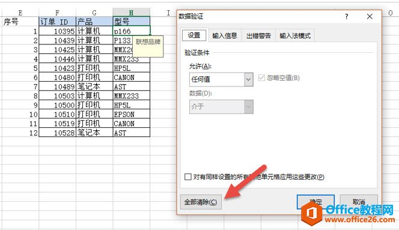Select the 出错警告 tab

tap(258, 35)
